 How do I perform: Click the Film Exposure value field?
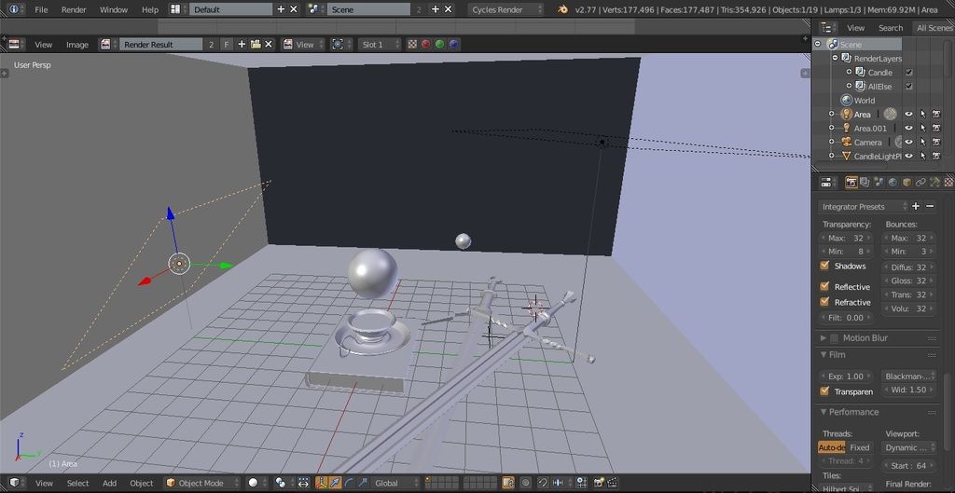[x=847, y=377]
